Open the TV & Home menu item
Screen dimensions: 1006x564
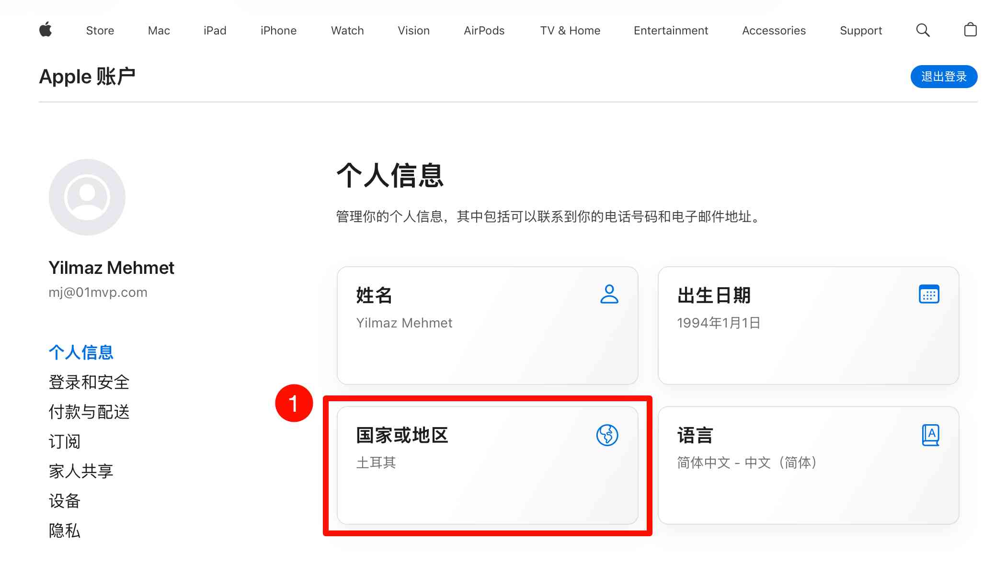tap(570, 31)
